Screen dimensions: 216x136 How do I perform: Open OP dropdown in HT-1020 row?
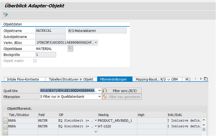(x=96, y=126)
